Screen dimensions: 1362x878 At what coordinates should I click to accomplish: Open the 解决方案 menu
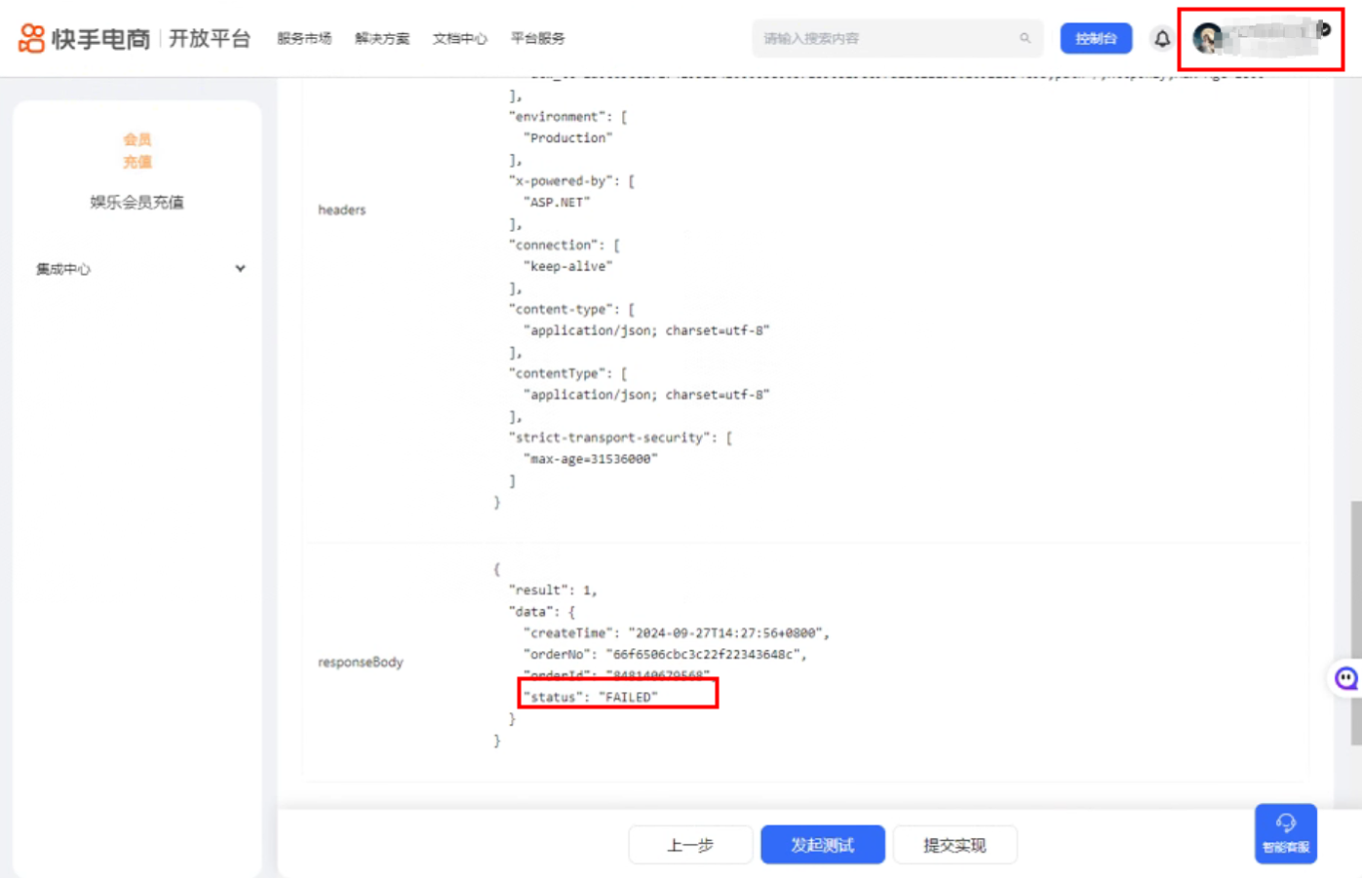(x=382, y=39)
